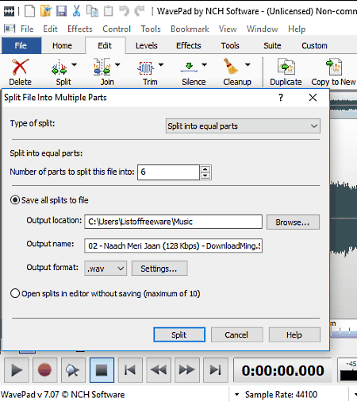Click the Trim tool icon
The image size is (357, 402).
tap(145, 68)
